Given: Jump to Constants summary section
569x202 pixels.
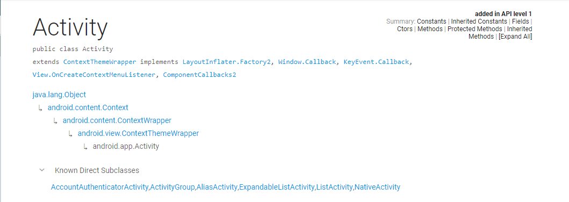Looking at the screenshot, I should tap(431, 21).
